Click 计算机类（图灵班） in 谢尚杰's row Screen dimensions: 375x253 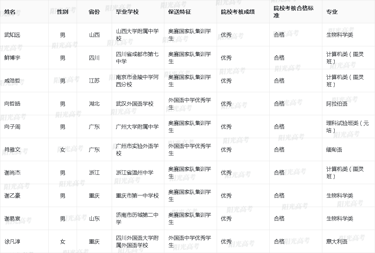[x=345, y=173]
